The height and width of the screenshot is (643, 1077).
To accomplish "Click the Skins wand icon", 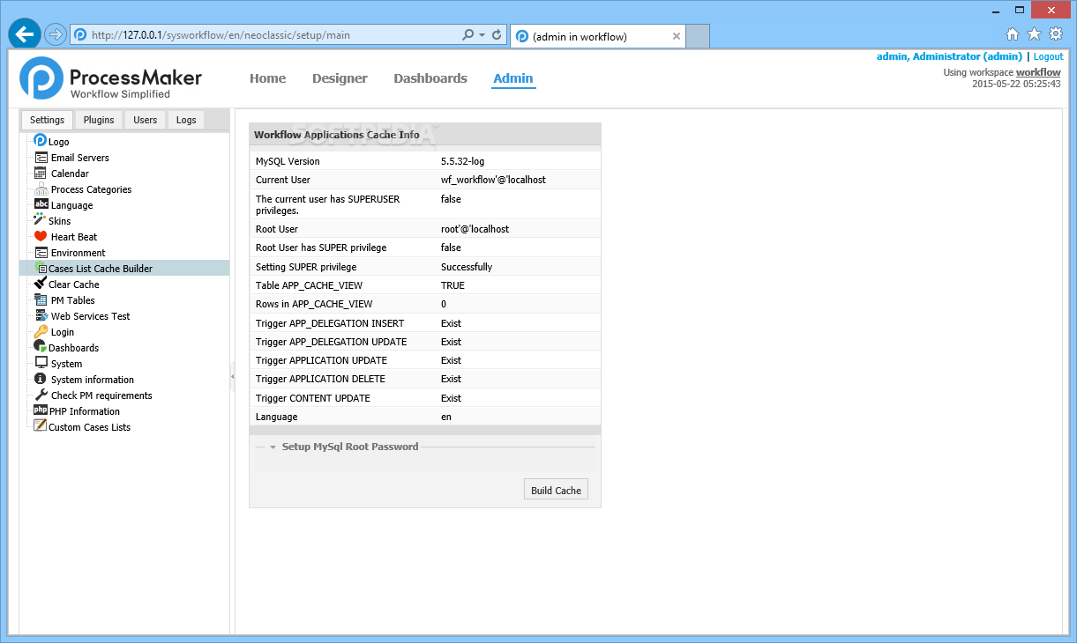I will (x=40, y=220).
